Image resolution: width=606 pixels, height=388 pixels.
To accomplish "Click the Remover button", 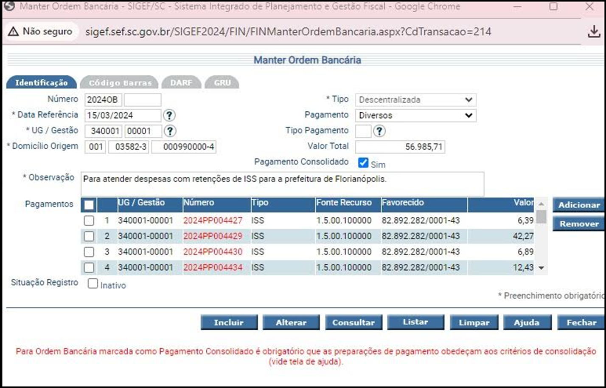I will coord(578,224).
